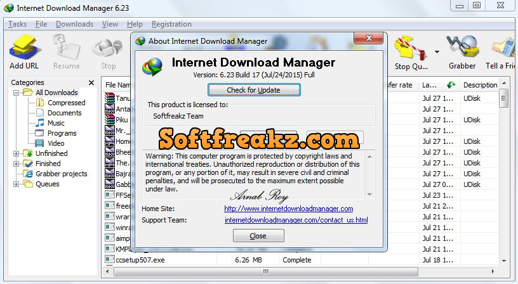Viewport: 518px width, 284px height.
Task: Click the Grabber projects icon
Action: point(29,174)
